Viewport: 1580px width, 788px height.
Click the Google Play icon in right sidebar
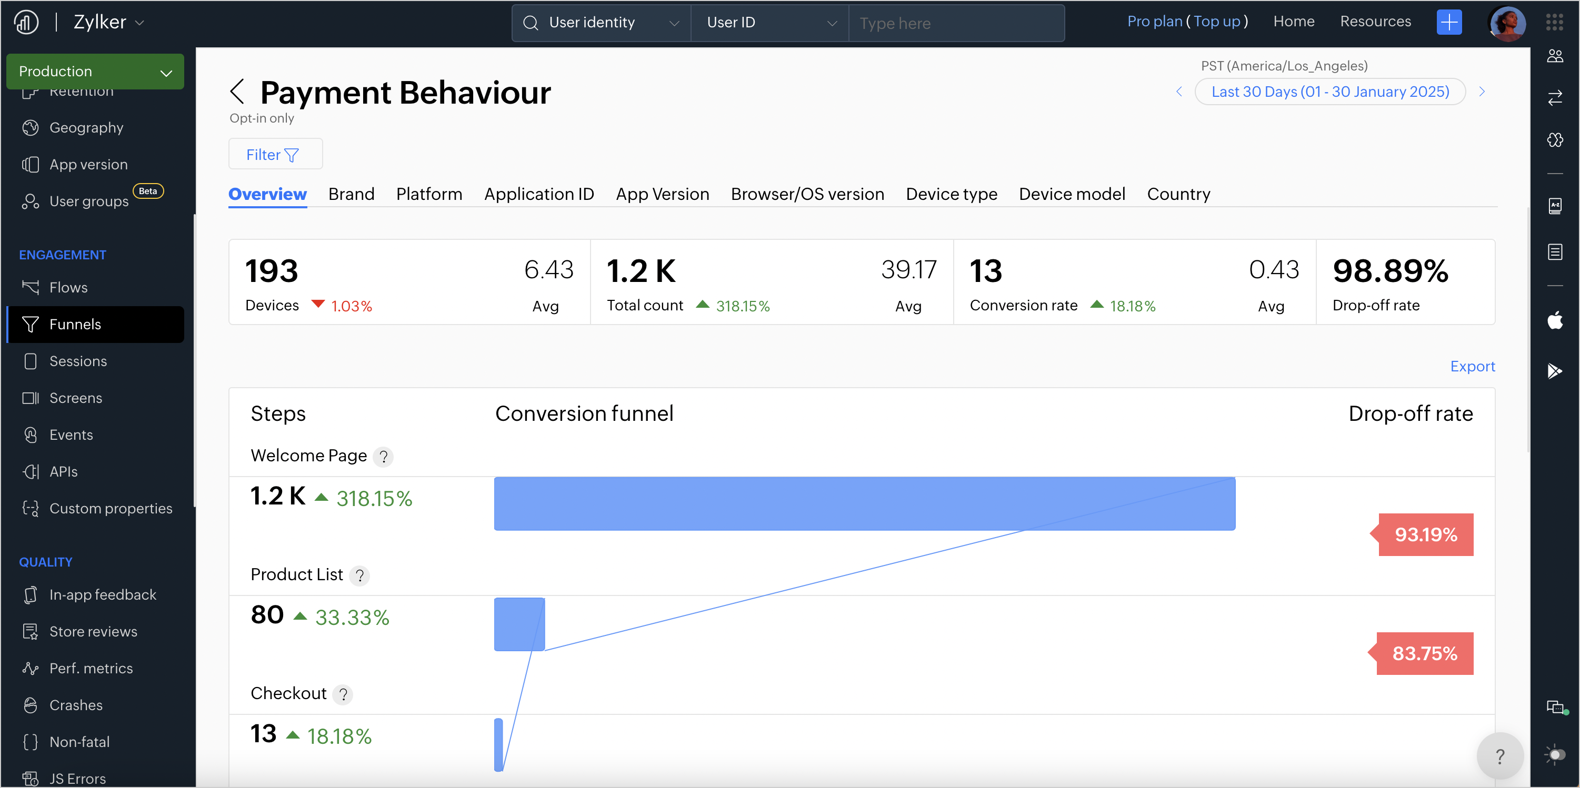pyautogui.click(x=1554, y=370)
